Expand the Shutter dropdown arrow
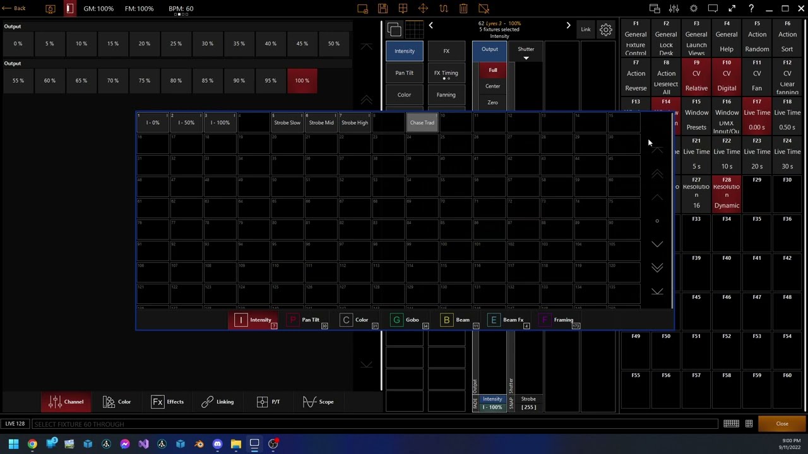The width and height of the screenshot is (808, 454). coord(526,58)
